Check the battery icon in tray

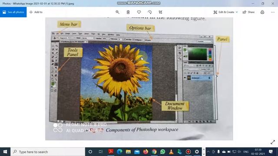tap(229, 152)
